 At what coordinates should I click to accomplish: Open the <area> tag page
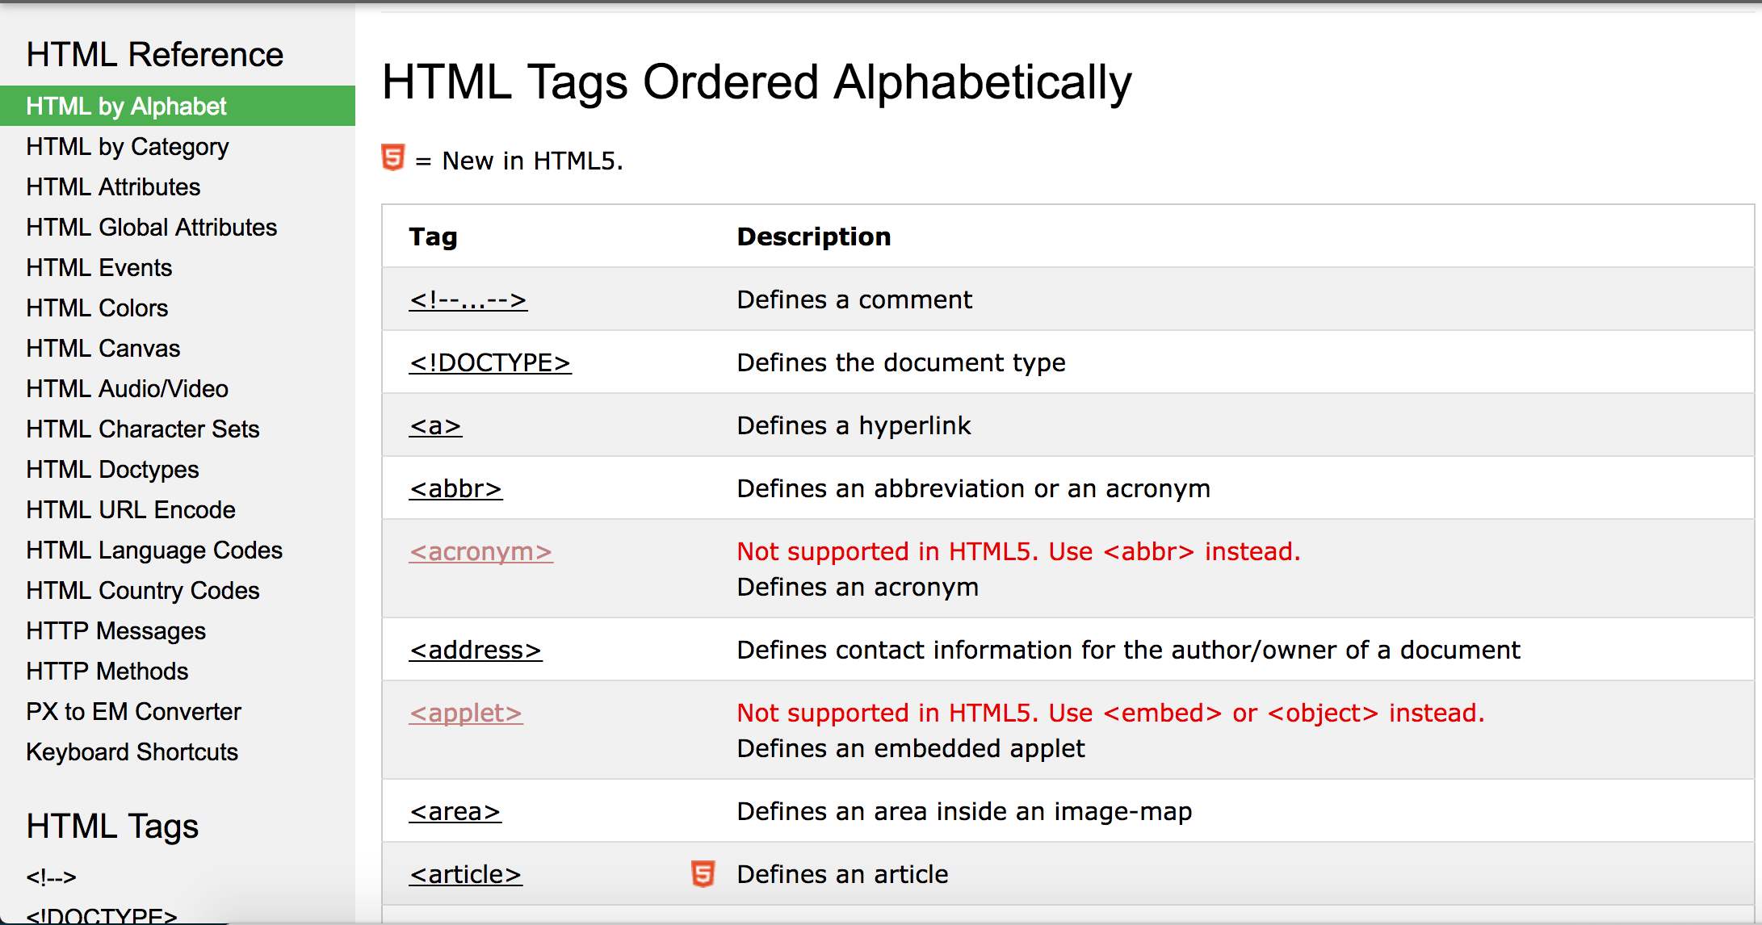pyautogui.click(x=455, y=812)
